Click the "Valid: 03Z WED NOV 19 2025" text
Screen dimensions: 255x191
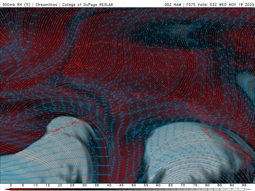226,4
